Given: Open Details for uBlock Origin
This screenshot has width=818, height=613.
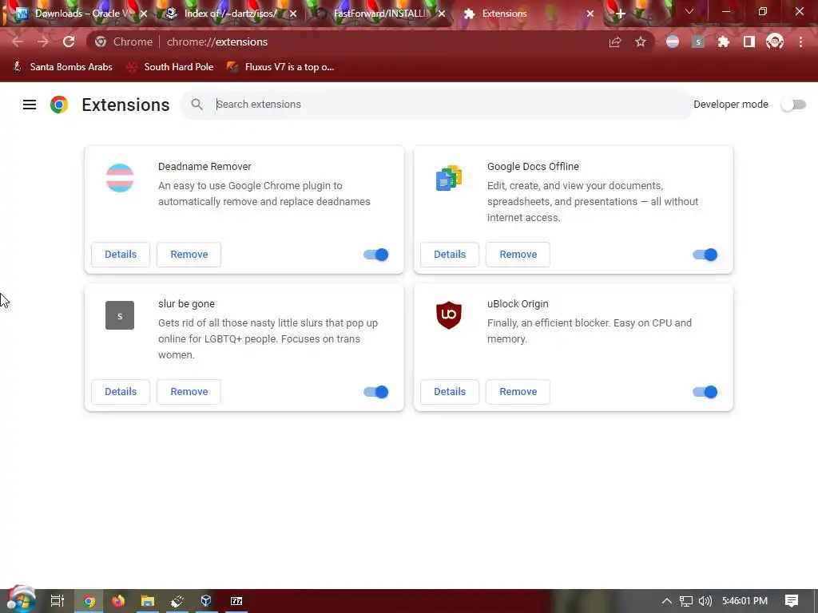Looking at the screenshot, I should tap(450, 391).
